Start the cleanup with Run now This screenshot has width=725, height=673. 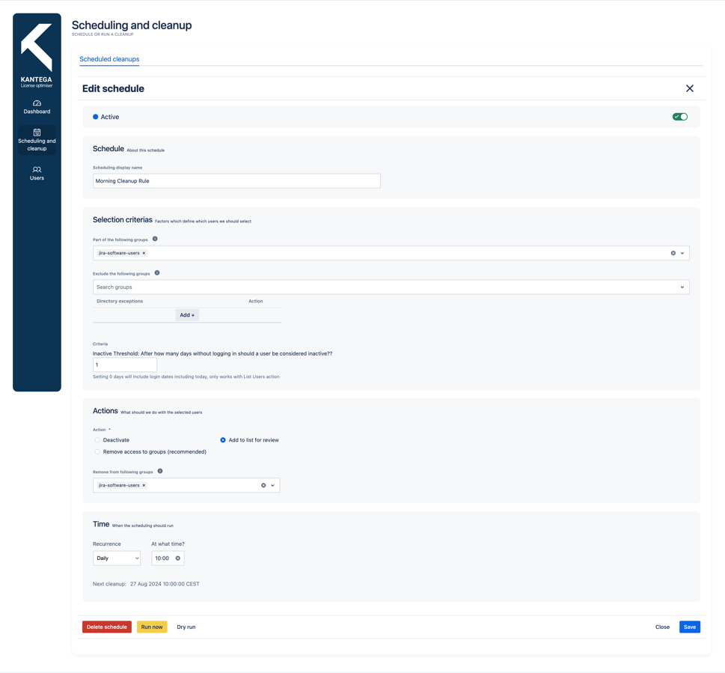click(x=152, y=627)
